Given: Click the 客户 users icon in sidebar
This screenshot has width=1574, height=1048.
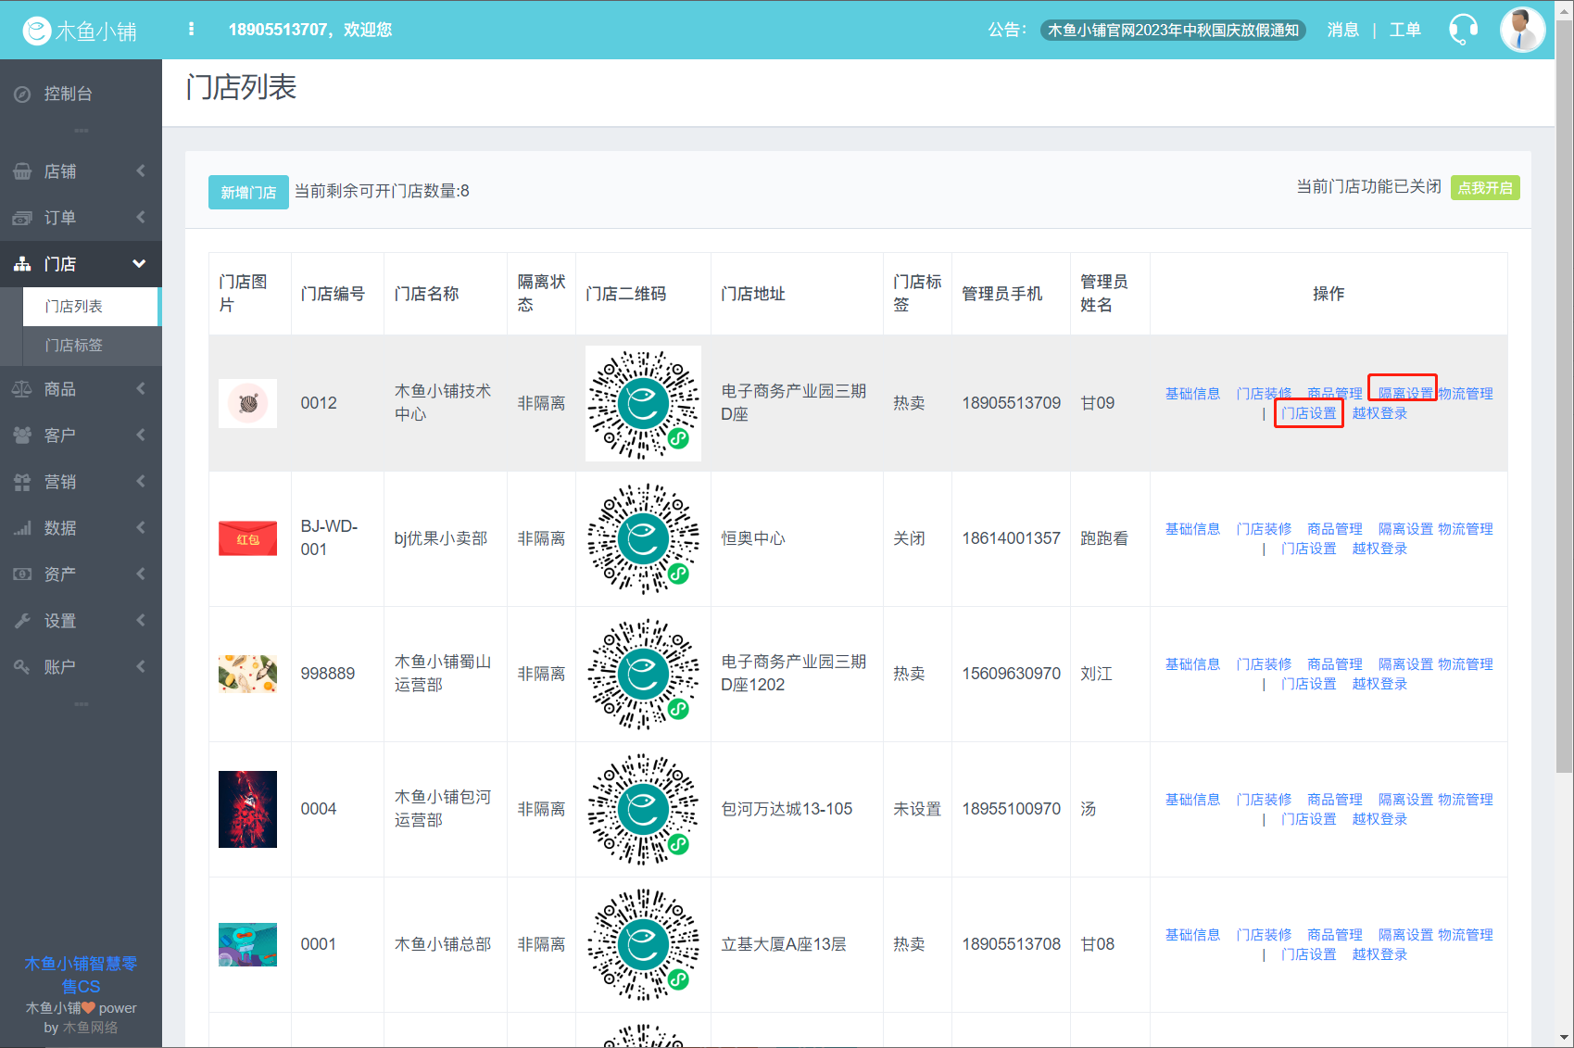Looking at the screenshot, I should pos(22,436).
